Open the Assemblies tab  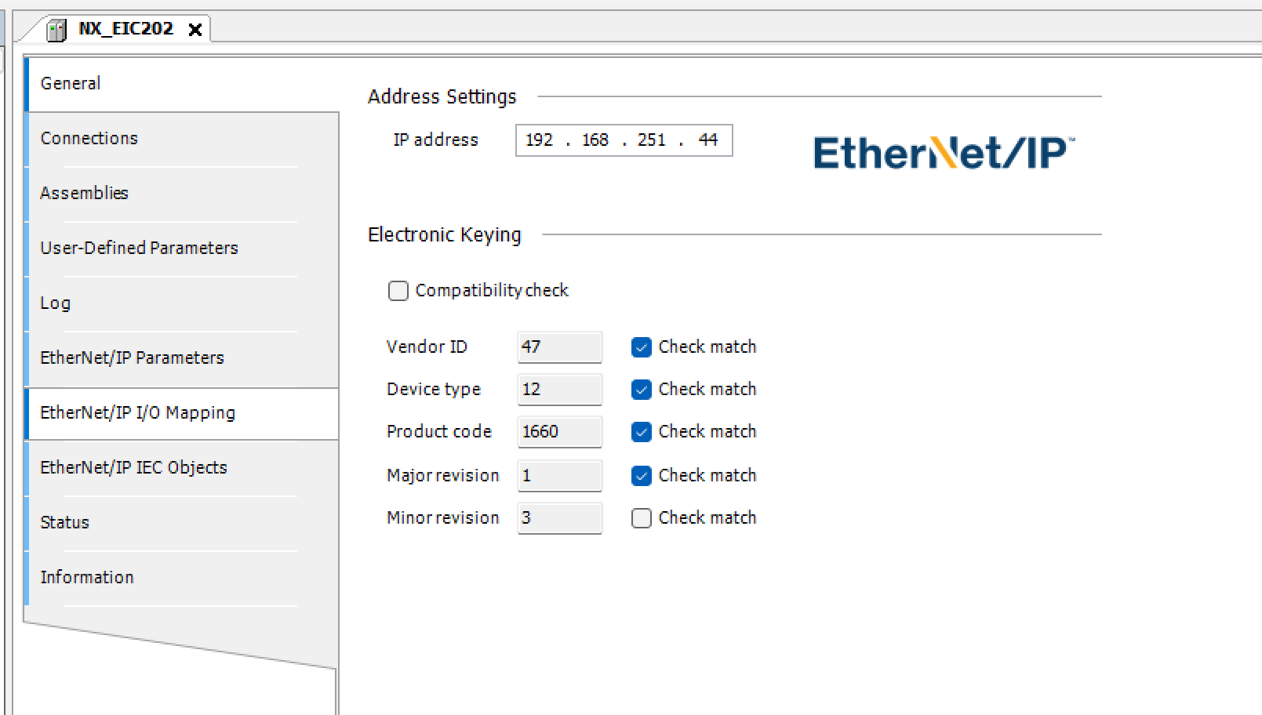click(x=84, y=193)
